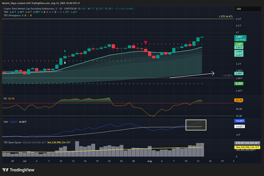Click the green X marker above the candles
The image size is (264, 176).
click(x=65, y=51)
